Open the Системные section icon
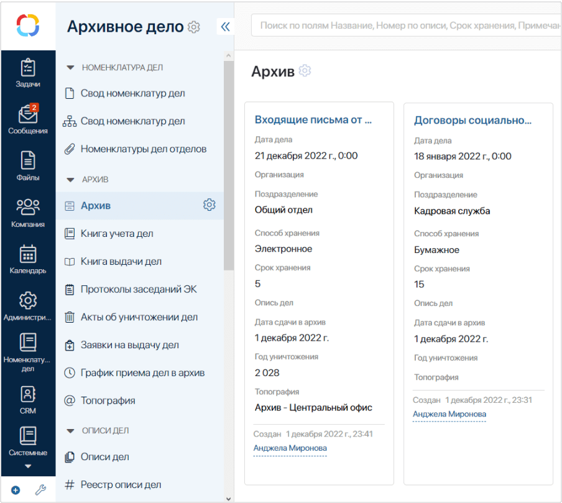562x503 pixels. (x=28, y=436)
